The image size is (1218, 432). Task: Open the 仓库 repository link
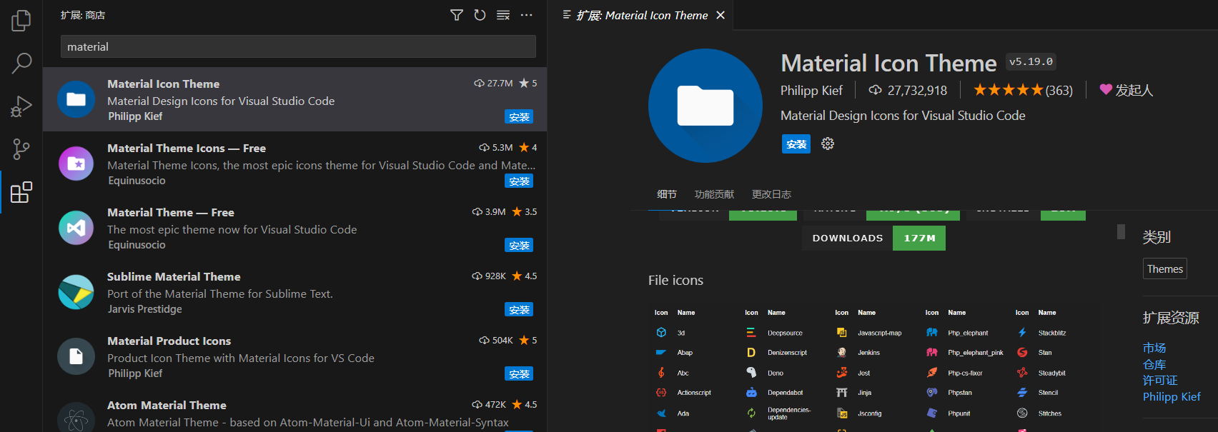[1154, 364]
